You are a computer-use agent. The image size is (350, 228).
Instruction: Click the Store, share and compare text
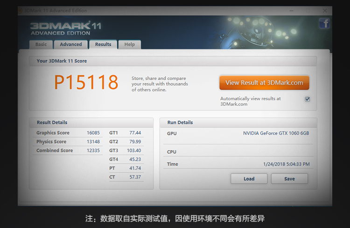click(160, 84)
